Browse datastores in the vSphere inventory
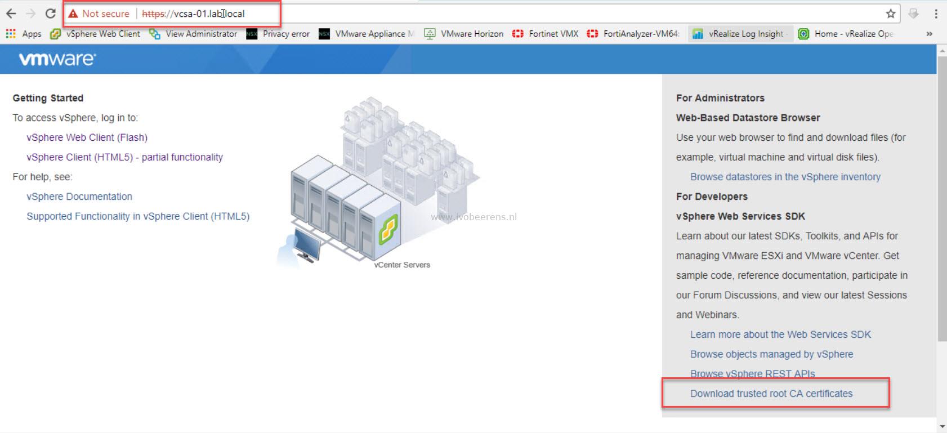 [785, 177]
